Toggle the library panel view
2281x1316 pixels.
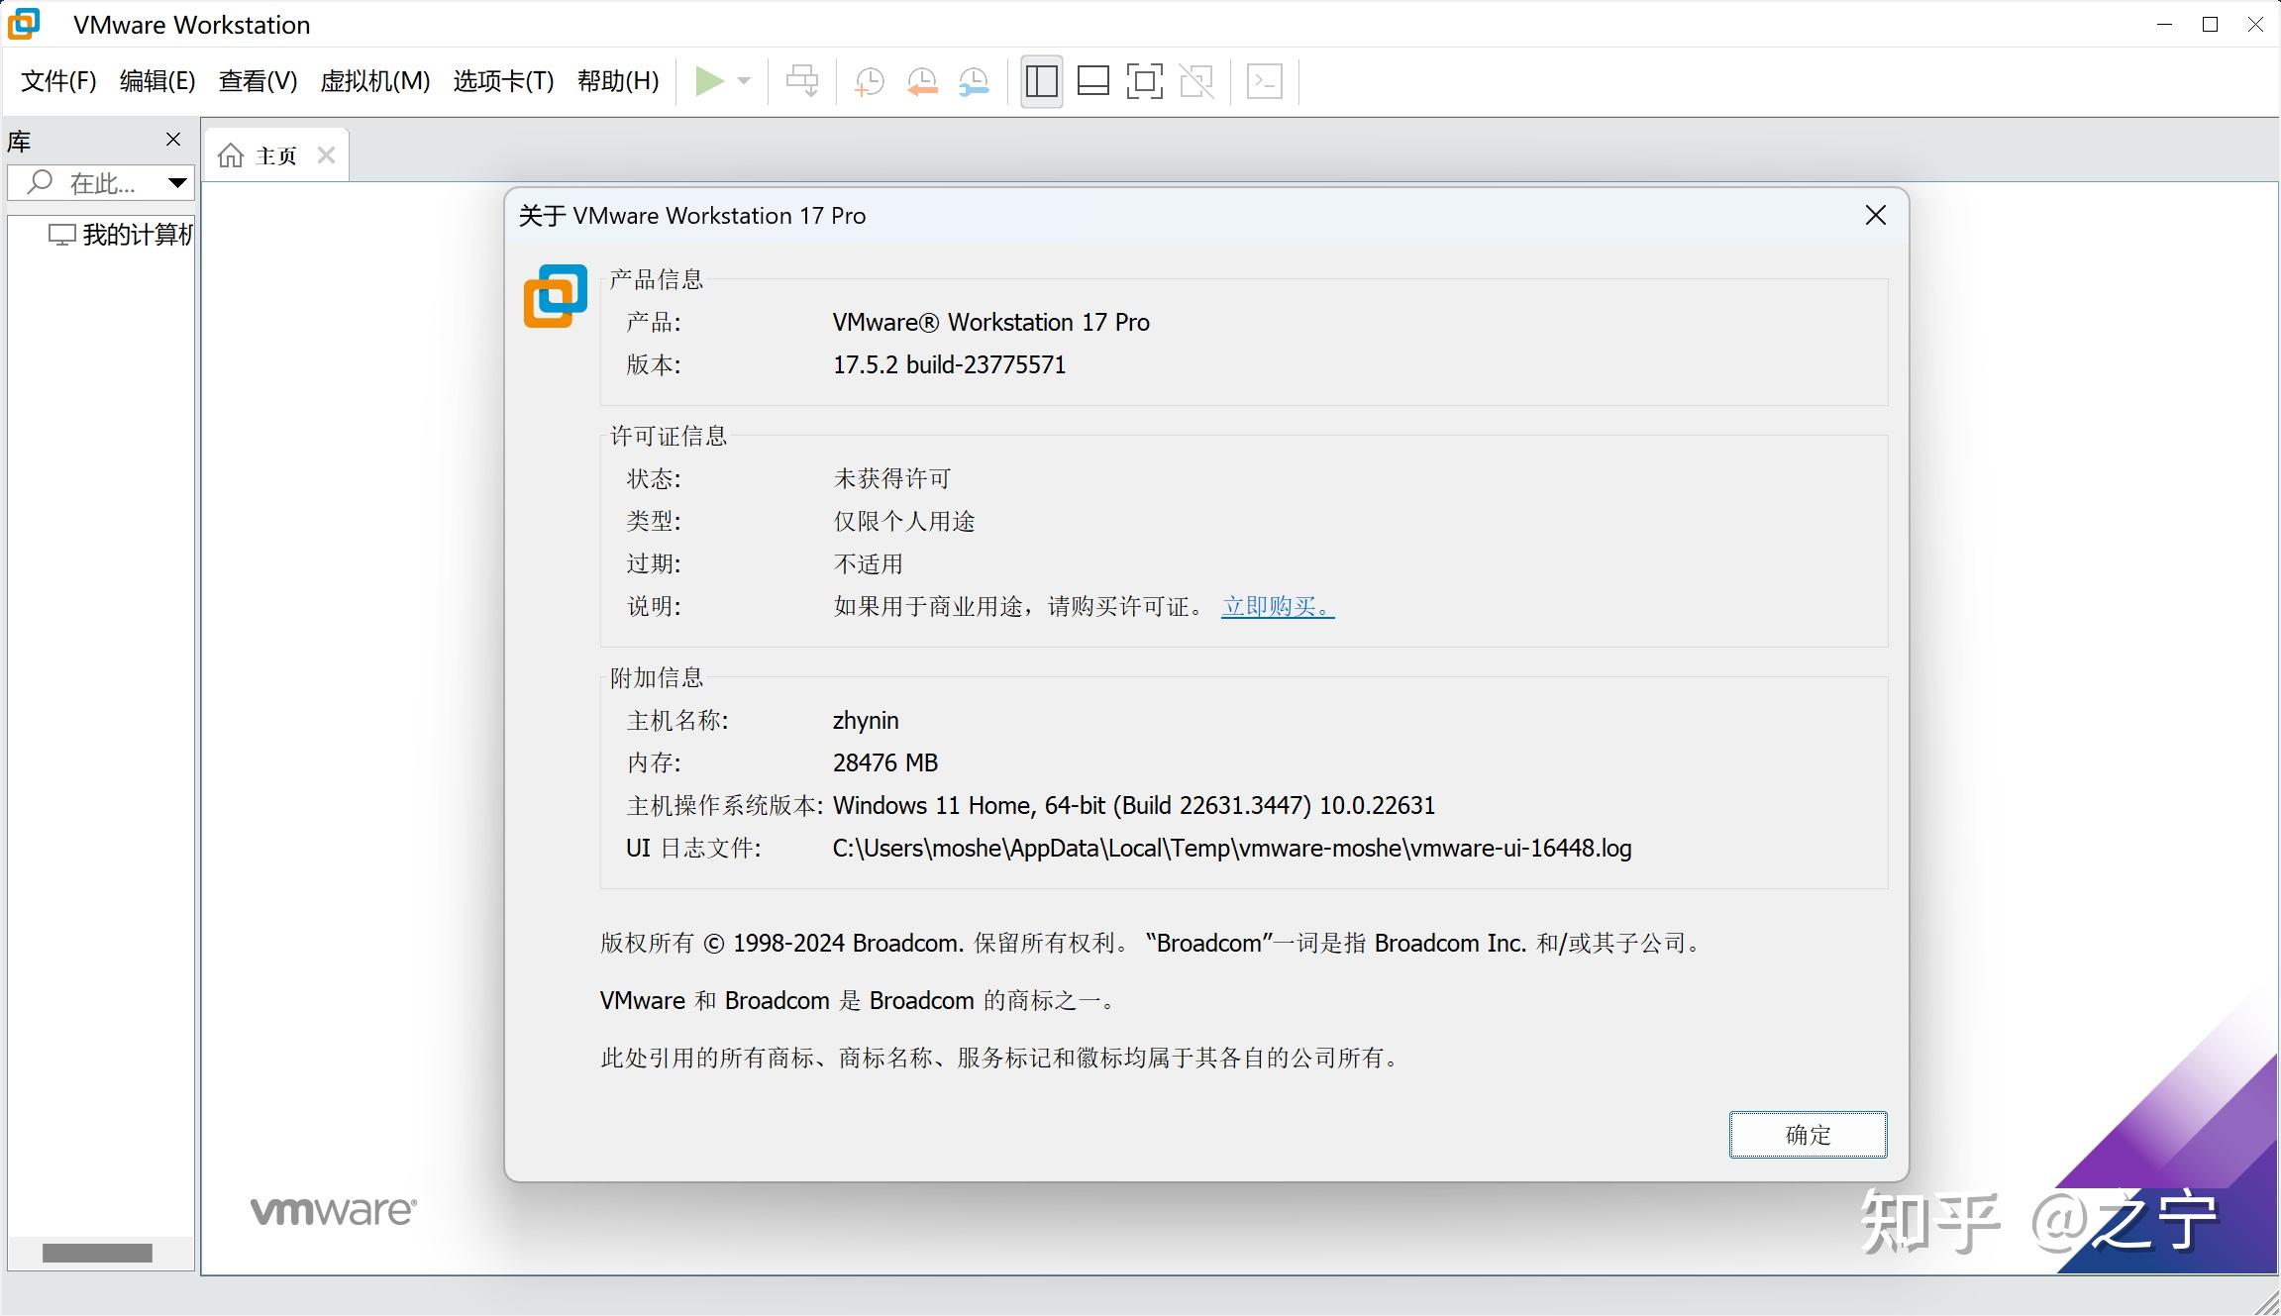[x=1040, y=80]
